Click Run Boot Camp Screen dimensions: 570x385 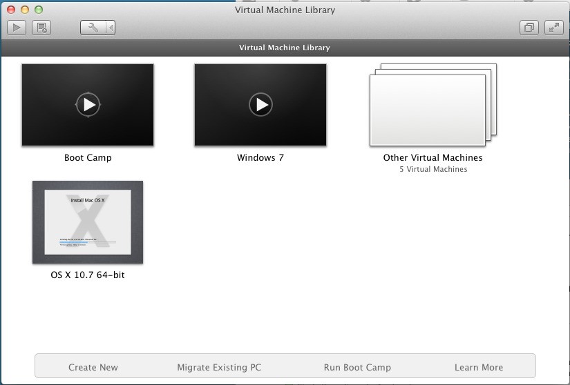(357, 367)
